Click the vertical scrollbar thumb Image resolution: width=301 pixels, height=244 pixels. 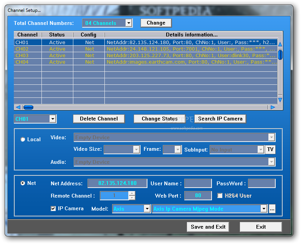(x=280, y=54)
